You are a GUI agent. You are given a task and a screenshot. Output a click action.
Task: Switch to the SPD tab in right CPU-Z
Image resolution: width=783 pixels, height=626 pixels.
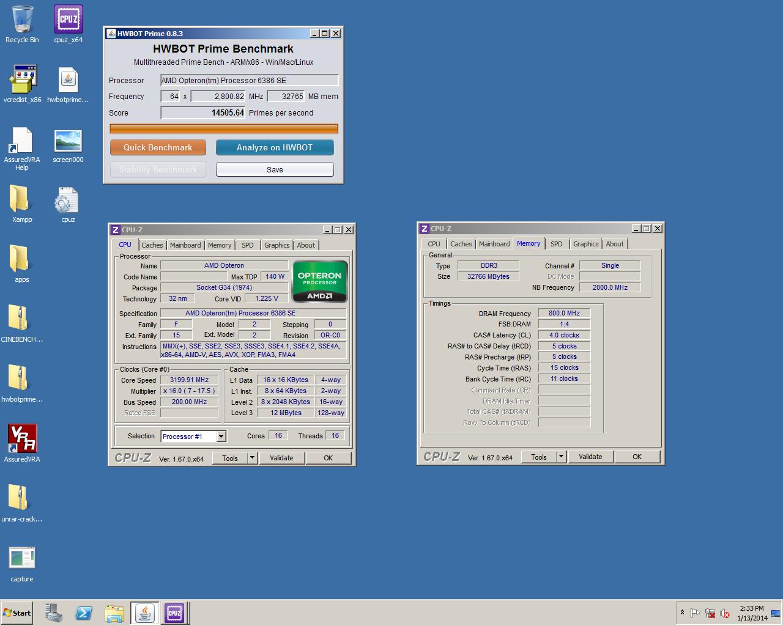[556, 244]
